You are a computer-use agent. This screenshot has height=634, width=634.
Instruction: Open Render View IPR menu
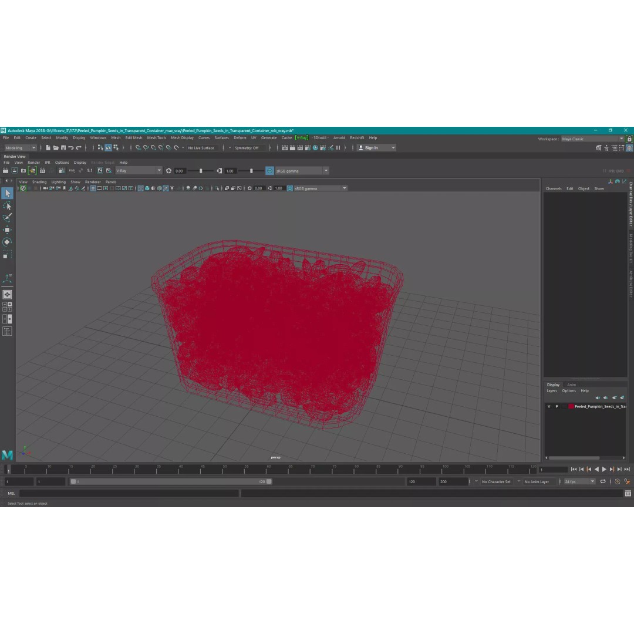[x=48, y=163]
